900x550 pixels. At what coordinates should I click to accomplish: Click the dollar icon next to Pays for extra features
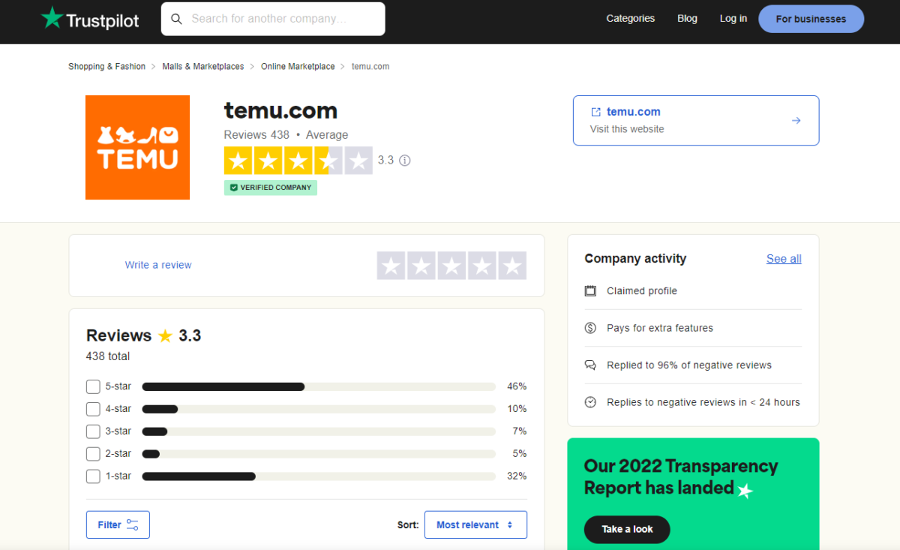[591, 328]
